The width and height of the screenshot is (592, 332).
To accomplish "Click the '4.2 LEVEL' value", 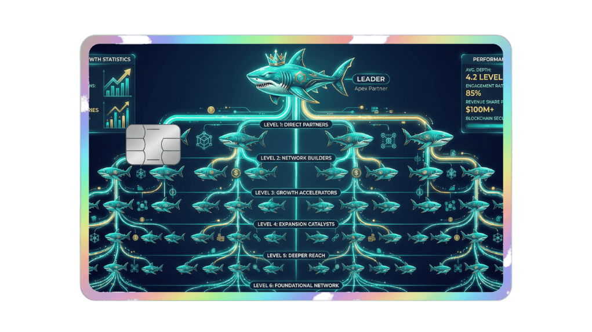I will point(484,77).
